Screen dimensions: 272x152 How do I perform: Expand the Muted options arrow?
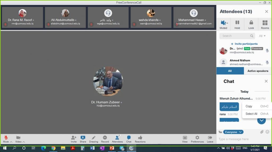coord(227,23)
